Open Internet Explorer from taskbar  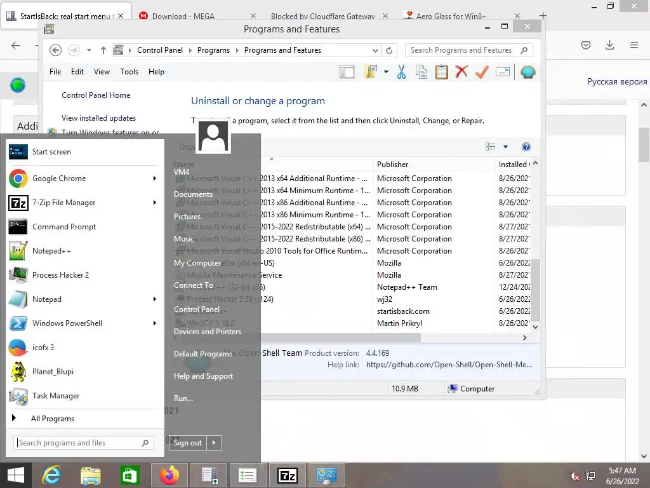[51, 475]
